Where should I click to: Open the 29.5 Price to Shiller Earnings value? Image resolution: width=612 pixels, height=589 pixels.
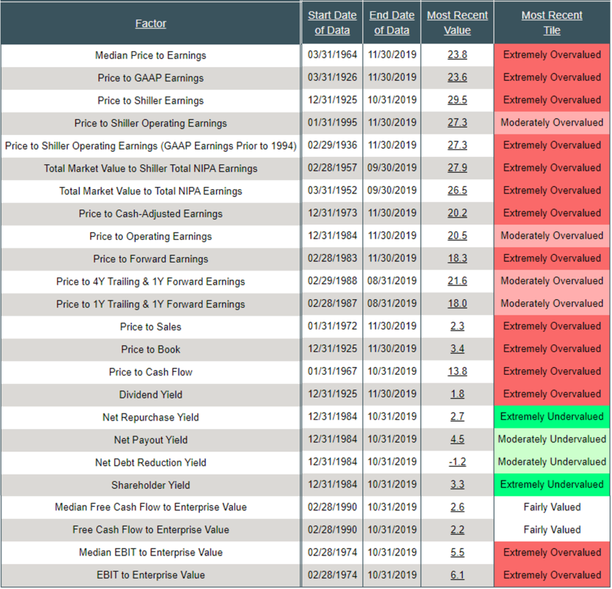coord(457,100)
